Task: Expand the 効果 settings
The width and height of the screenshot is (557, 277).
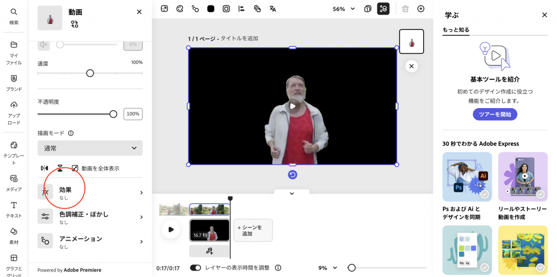Action: (x=90, y=192)
